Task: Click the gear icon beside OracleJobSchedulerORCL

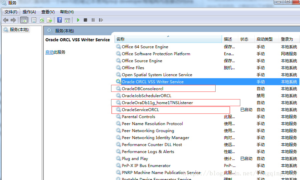Action: tap(118, 95)
